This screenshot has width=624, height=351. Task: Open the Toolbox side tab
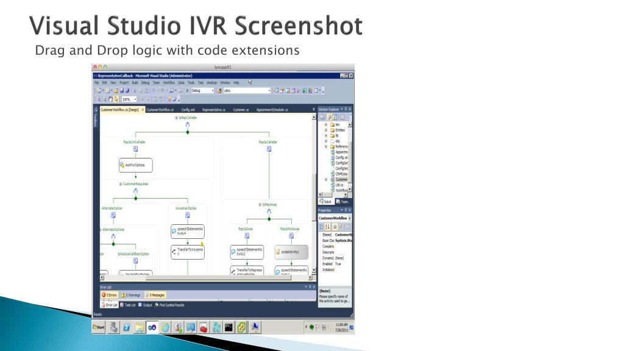[x=96, y=118]
